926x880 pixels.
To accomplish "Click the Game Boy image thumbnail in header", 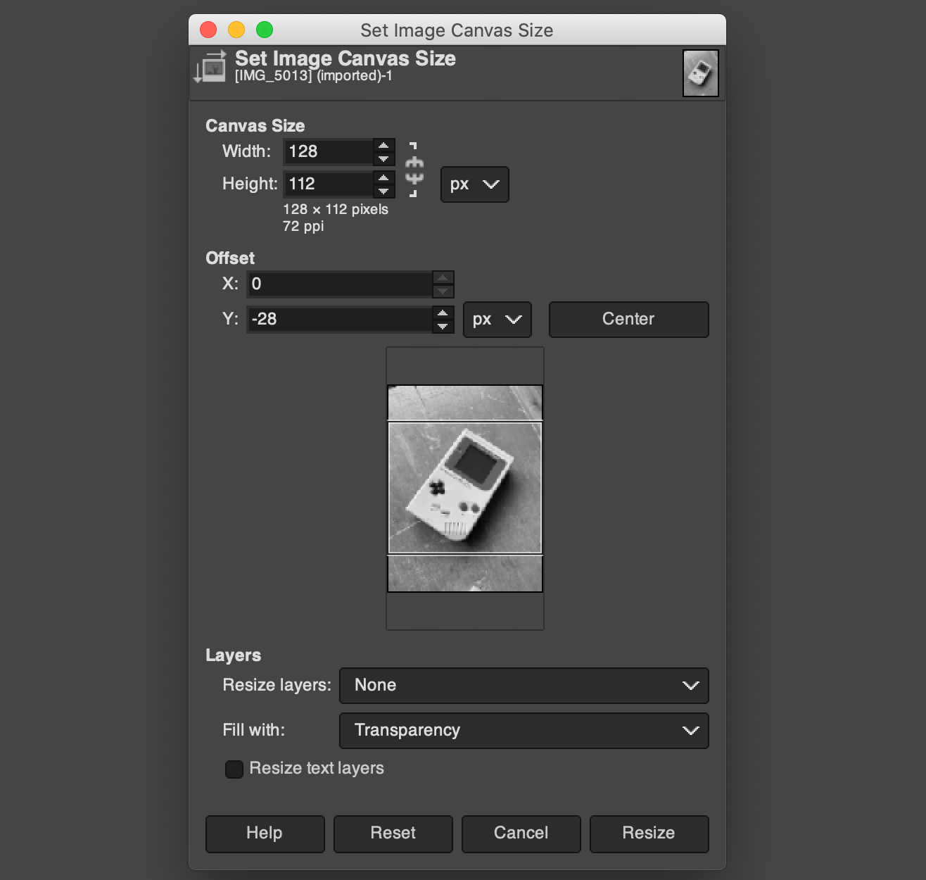I will point(700,73).
